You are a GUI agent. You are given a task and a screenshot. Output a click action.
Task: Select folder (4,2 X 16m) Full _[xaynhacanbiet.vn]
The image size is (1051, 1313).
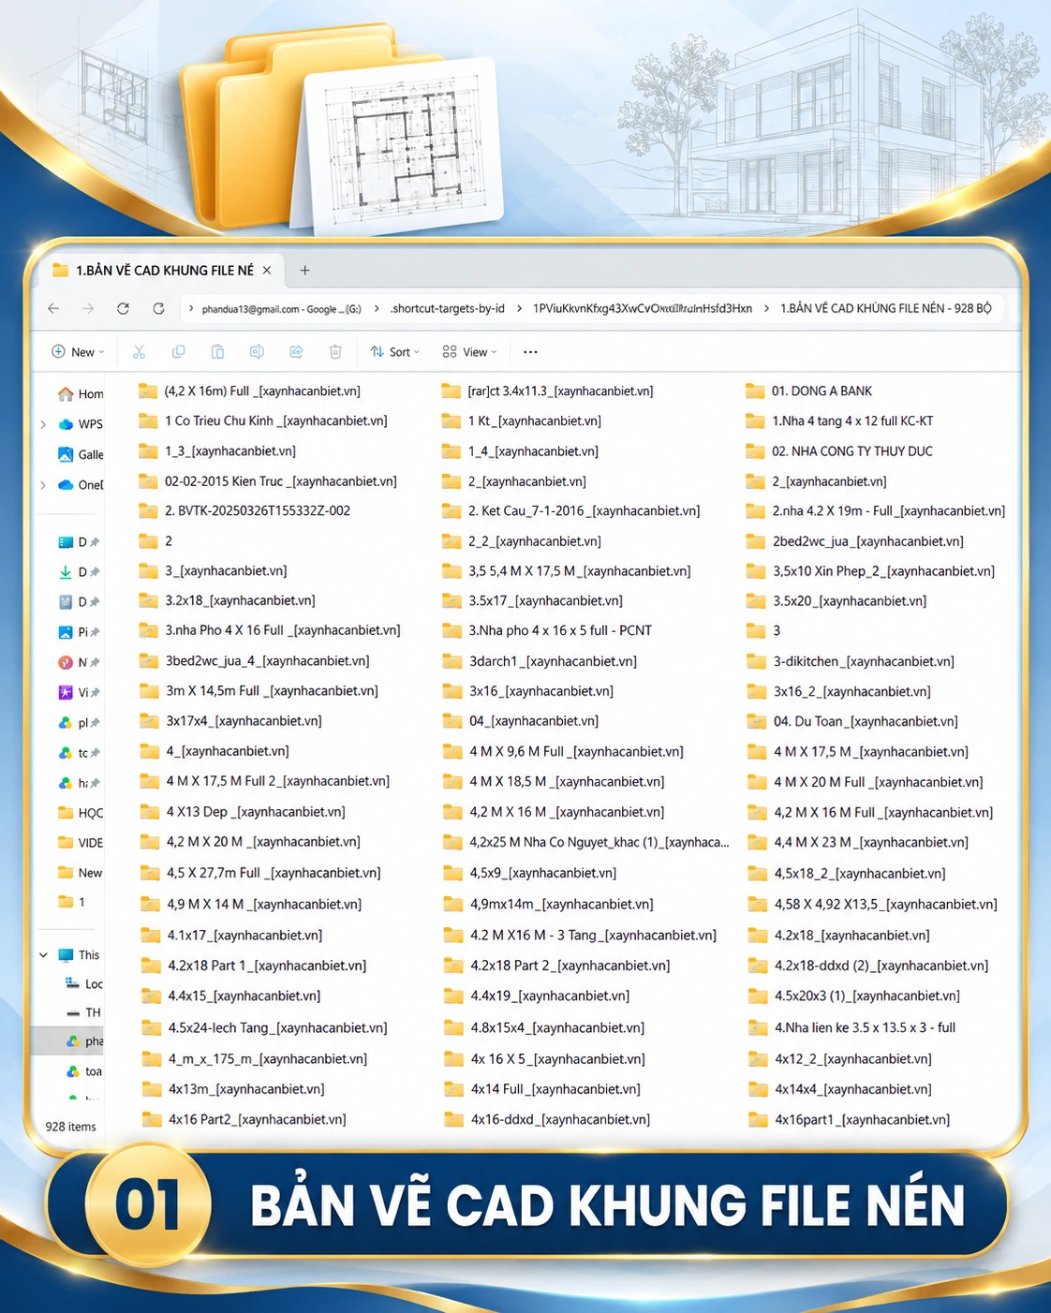(x=249, y=391)
